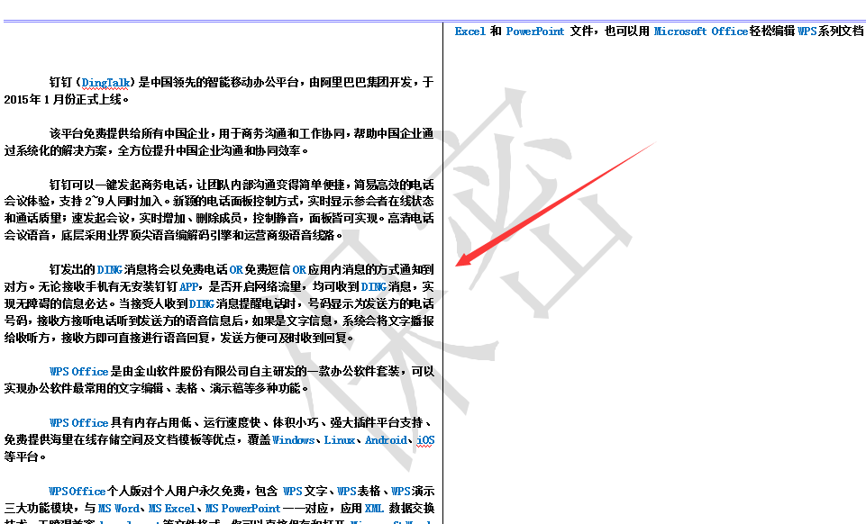
Task: Click the underlined blue word iOS
Action: point(425,440)
